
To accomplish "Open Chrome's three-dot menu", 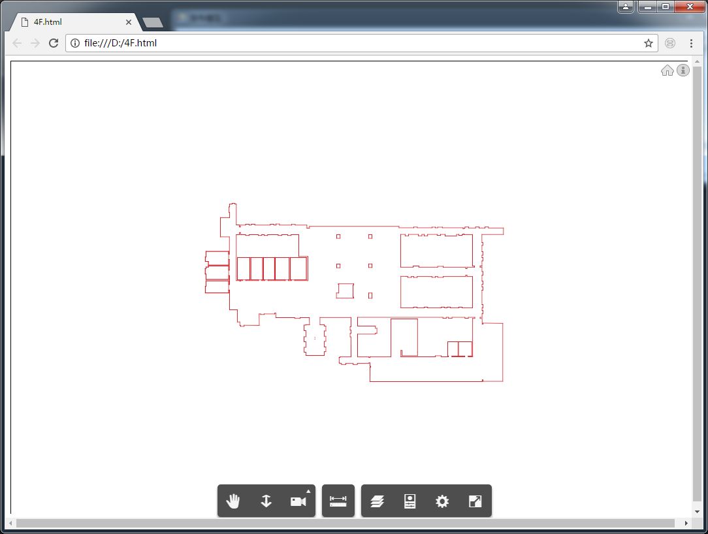I will [x=691, y=43].
